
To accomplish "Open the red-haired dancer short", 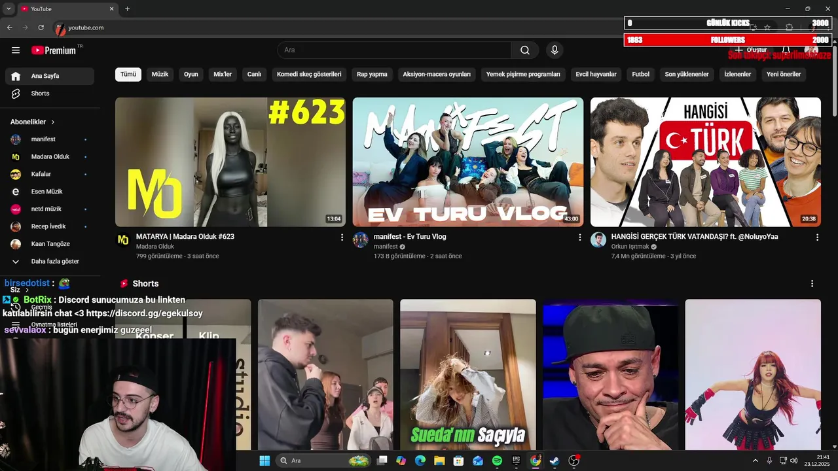I will 753,375.
